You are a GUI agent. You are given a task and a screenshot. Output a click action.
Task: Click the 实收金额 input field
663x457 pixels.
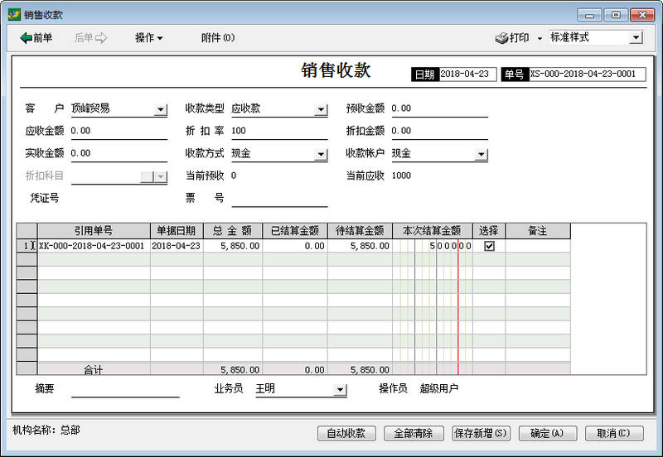point(119,153)
